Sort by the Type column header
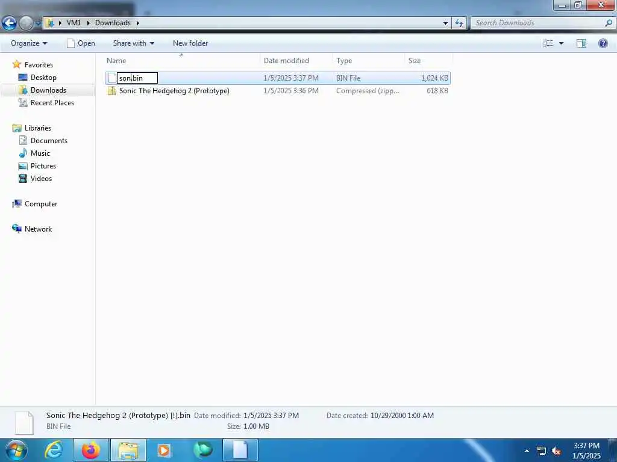The height and width of the screenshot is (462, 617). [x=368, y=61]
